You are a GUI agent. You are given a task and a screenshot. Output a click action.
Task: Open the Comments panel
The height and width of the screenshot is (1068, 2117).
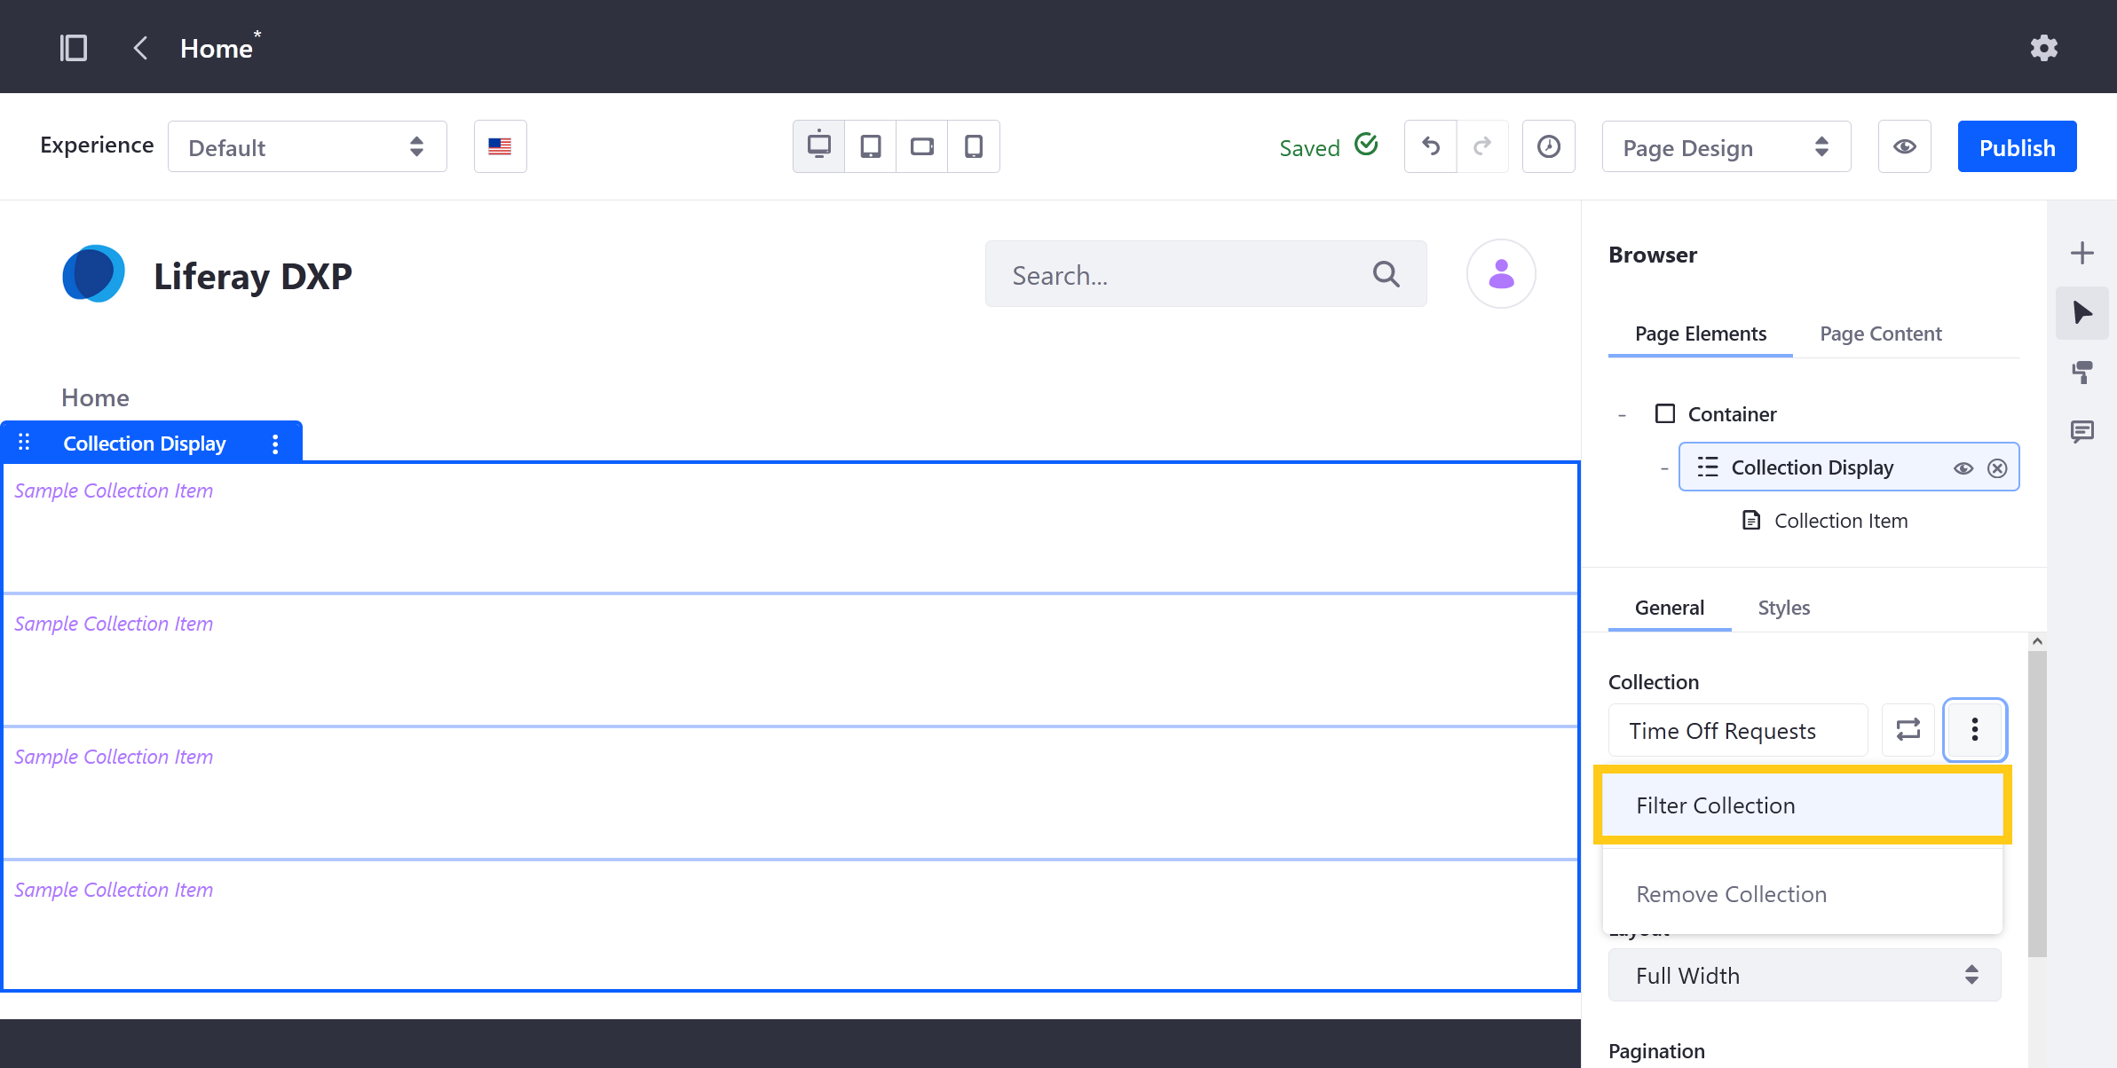point(2082,431)
